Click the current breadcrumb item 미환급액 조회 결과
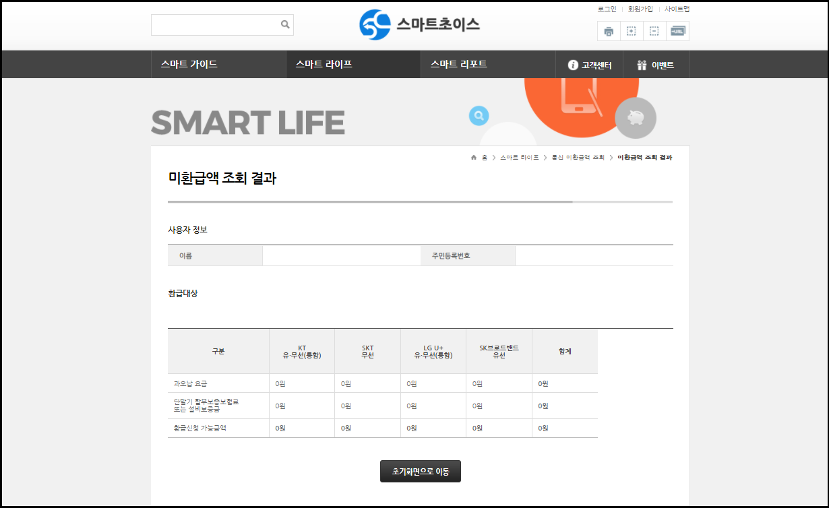Viewport: 829px width, 508px height. coord(644,157)
